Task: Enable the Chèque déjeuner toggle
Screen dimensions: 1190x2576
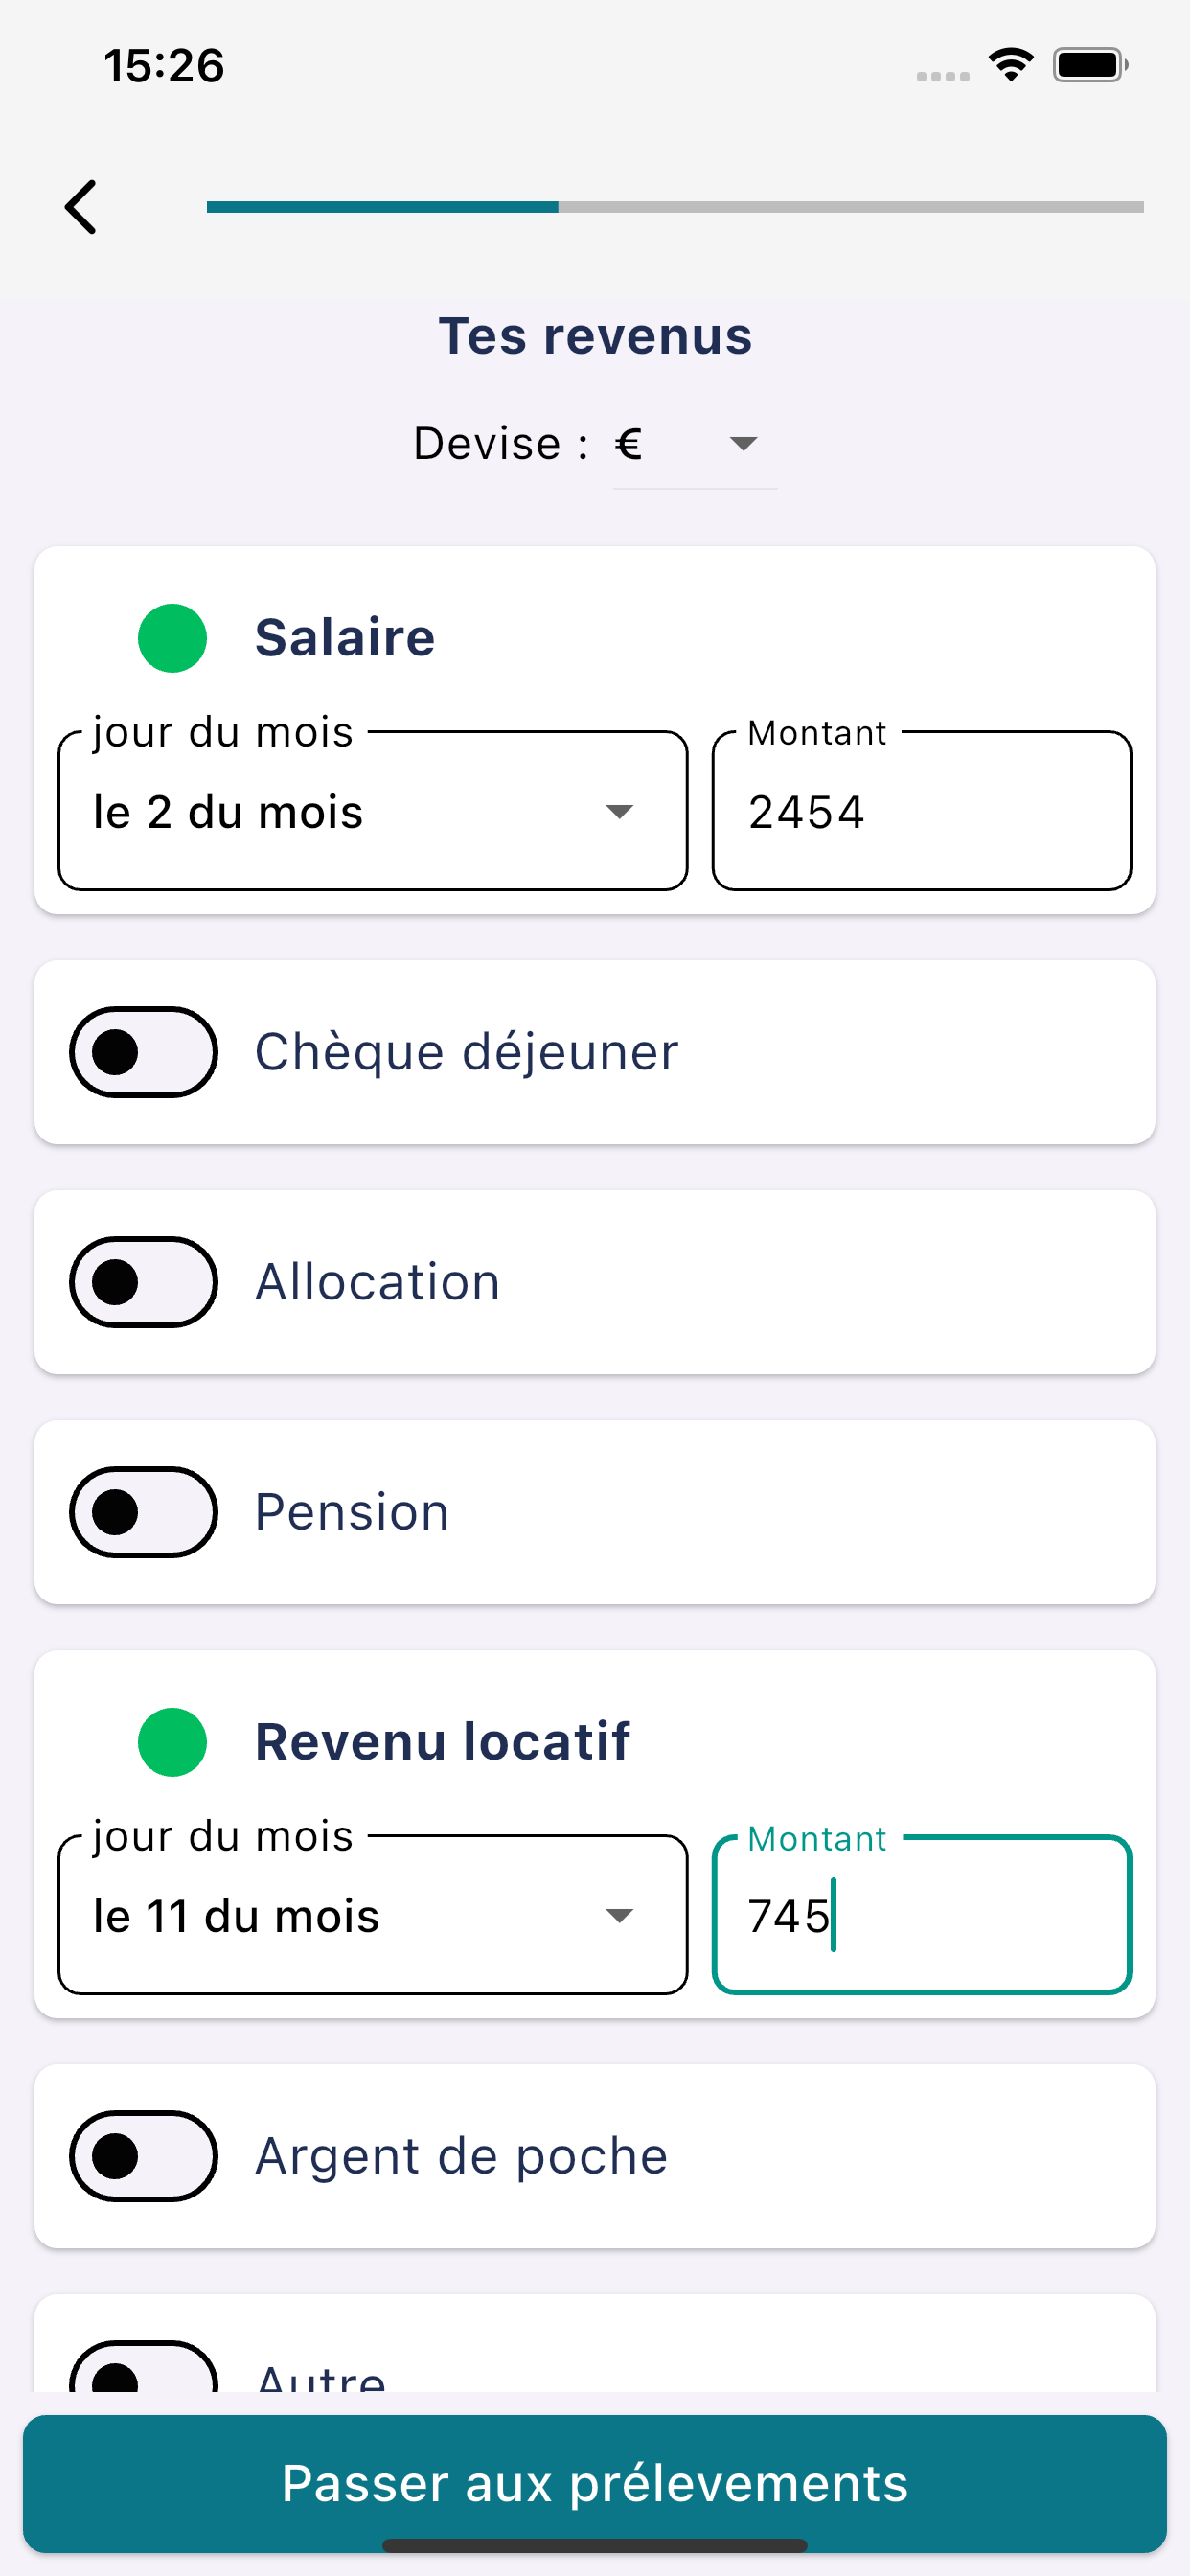Action: point(143,1052)
